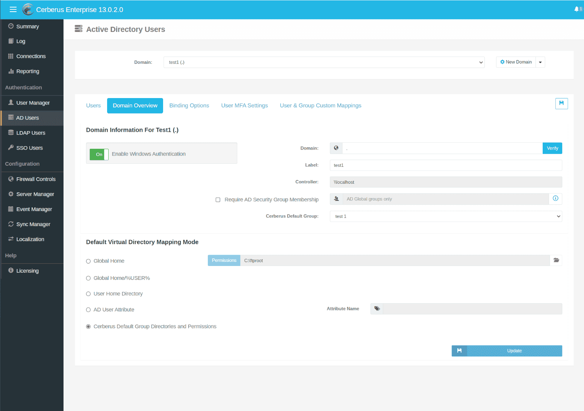
Task: Open the Binding Options tab
Action: [x=189, y=106]
